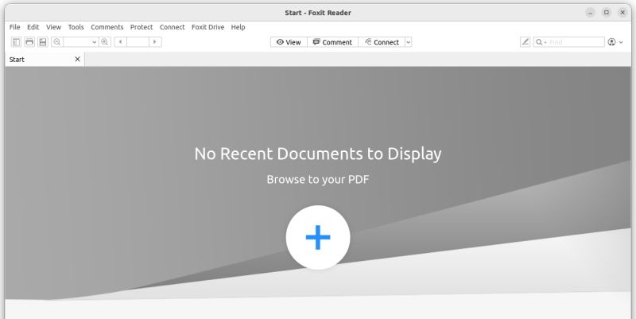This screenshot has height=319, width=636.
Task: Maximize the Foxit Reader window
Action: tap(607, 13)
